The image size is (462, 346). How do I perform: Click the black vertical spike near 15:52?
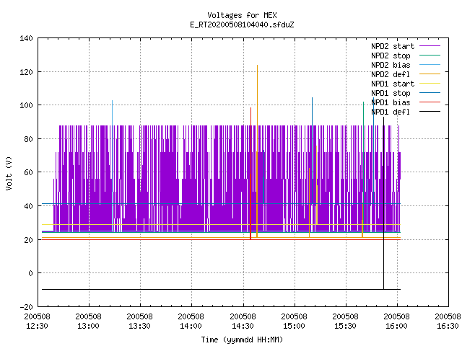(x=383, y=203)
